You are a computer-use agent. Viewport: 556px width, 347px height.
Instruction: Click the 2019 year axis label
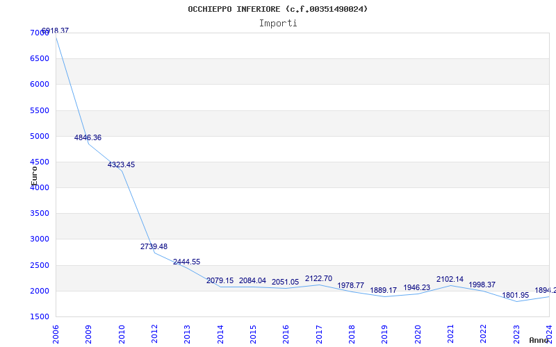coord(385,335)
